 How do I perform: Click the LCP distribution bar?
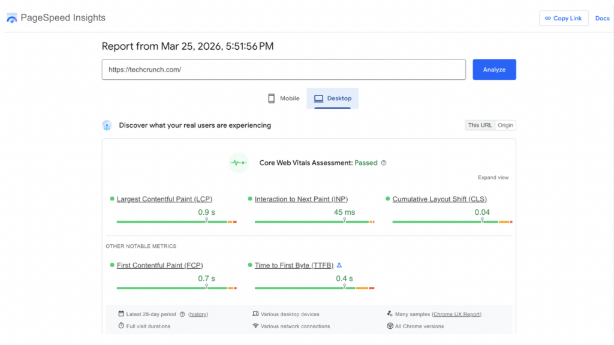(x=177, y=222)
